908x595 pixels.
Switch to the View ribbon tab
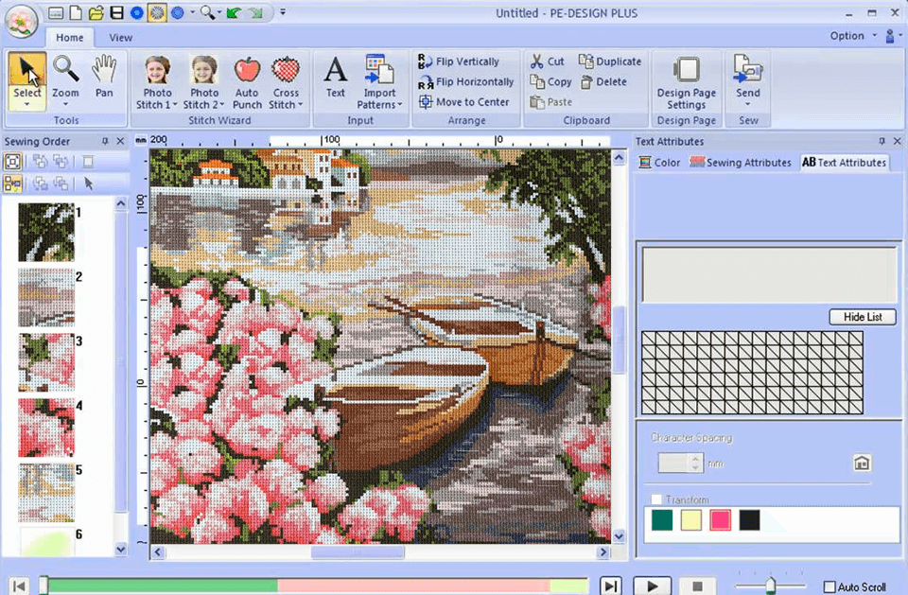120,37
